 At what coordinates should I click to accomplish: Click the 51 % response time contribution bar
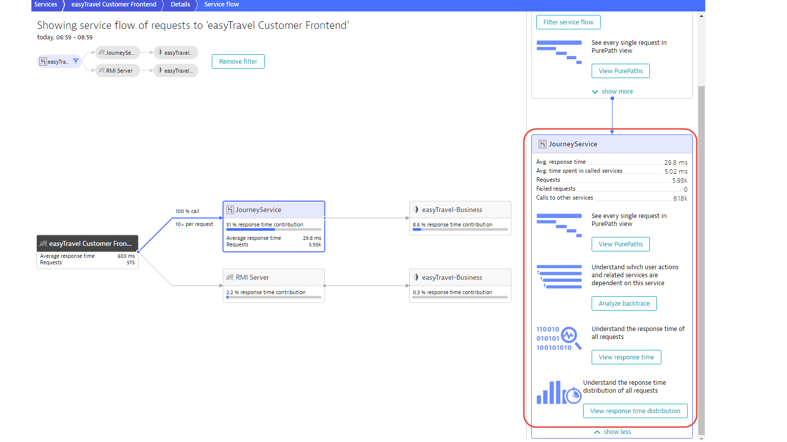pos(274,229)
